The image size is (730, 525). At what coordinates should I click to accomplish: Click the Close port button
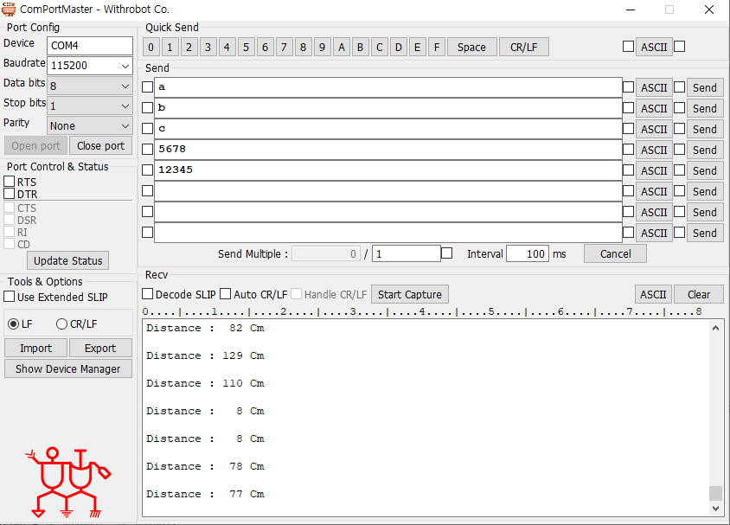[100, 145]
